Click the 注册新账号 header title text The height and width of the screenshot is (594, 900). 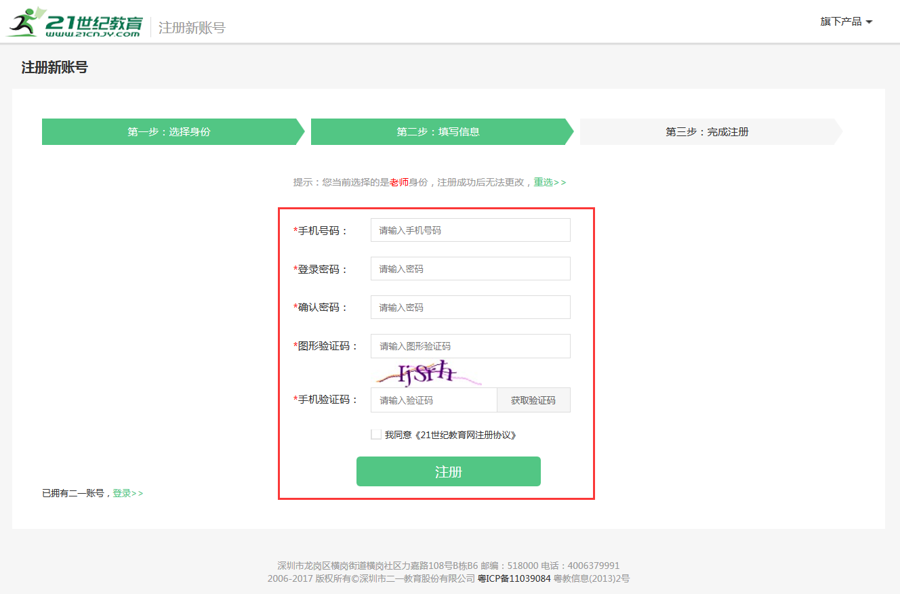point(192,28)
